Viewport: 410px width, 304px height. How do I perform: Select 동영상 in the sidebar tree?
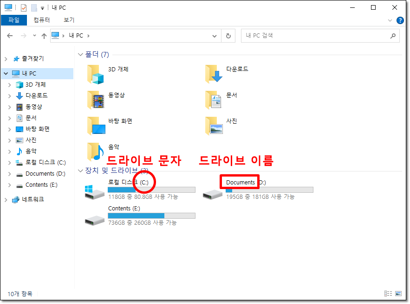click(34, 107)
